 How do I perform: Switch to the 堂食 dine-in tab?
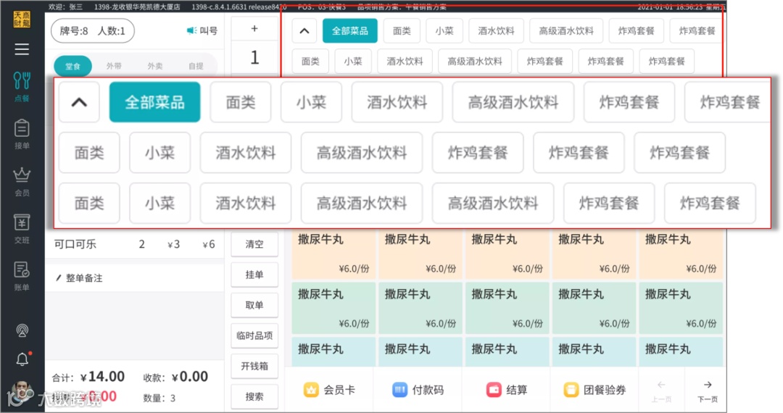(73, 66)
